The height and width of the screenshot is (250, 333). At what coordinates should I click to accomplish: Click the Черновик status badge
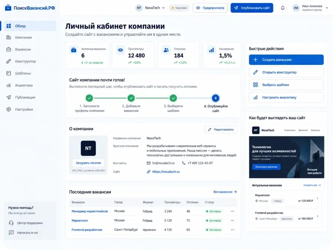coord(179,8)
